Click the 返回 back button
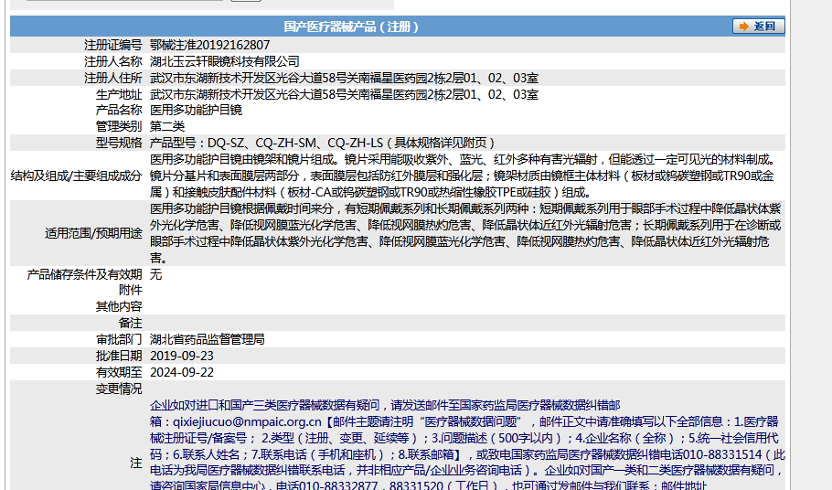Image resolution: width=832 pixels, height=490 pixels. click(x=758, y=27)
